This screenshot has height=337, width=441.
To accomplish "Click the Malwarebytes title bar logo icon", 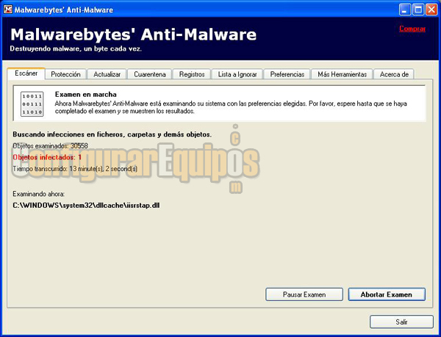I will coord(8,10).
